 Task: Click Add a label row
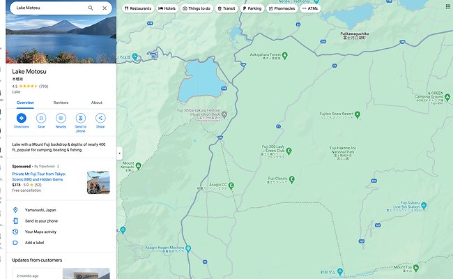[x=61, y=243]
